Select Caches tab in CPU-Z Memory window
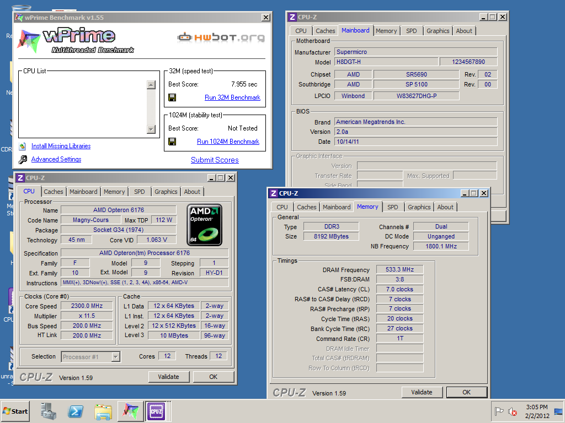Screen dimensions: 565x423 [x=307, y=207]
